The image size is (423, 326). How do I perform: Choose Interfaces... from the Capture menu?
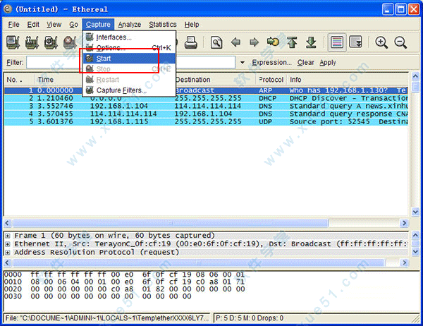pos(129,37)
